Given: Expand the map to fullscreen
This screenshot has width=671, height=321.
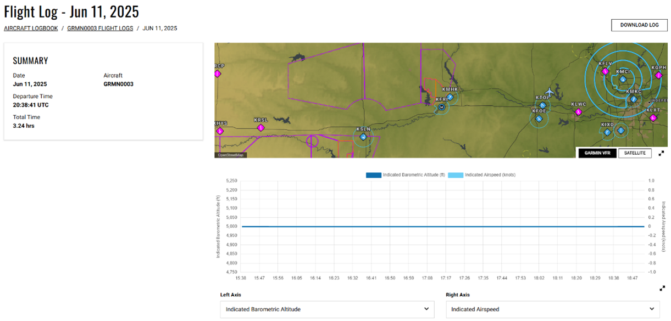Looking at the screenshot, I should tap(662, 153).
